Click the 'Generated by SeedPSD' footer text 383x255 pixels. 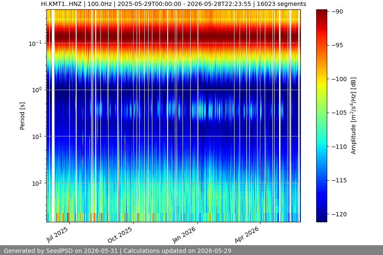117,251
